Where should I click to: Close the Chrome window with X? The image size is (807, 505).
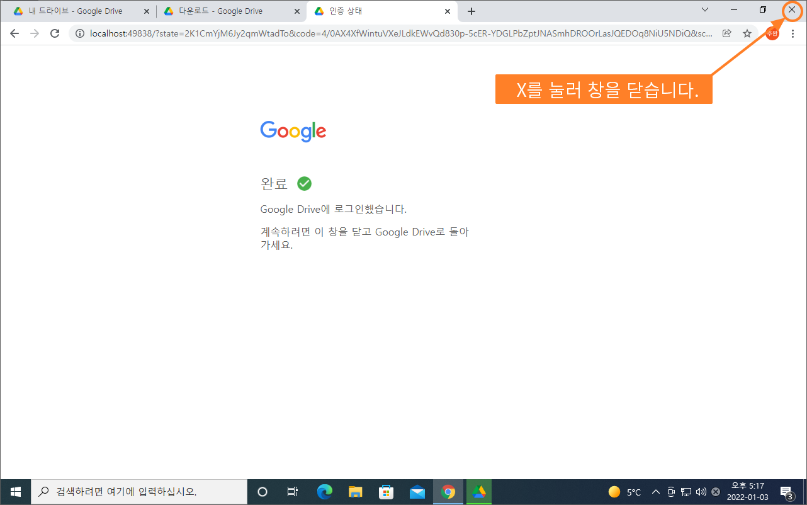coord(792,9)
